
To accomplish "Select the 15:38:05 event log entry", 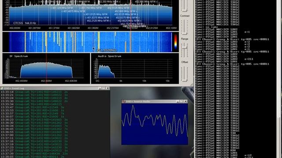I will pos(33,157).
